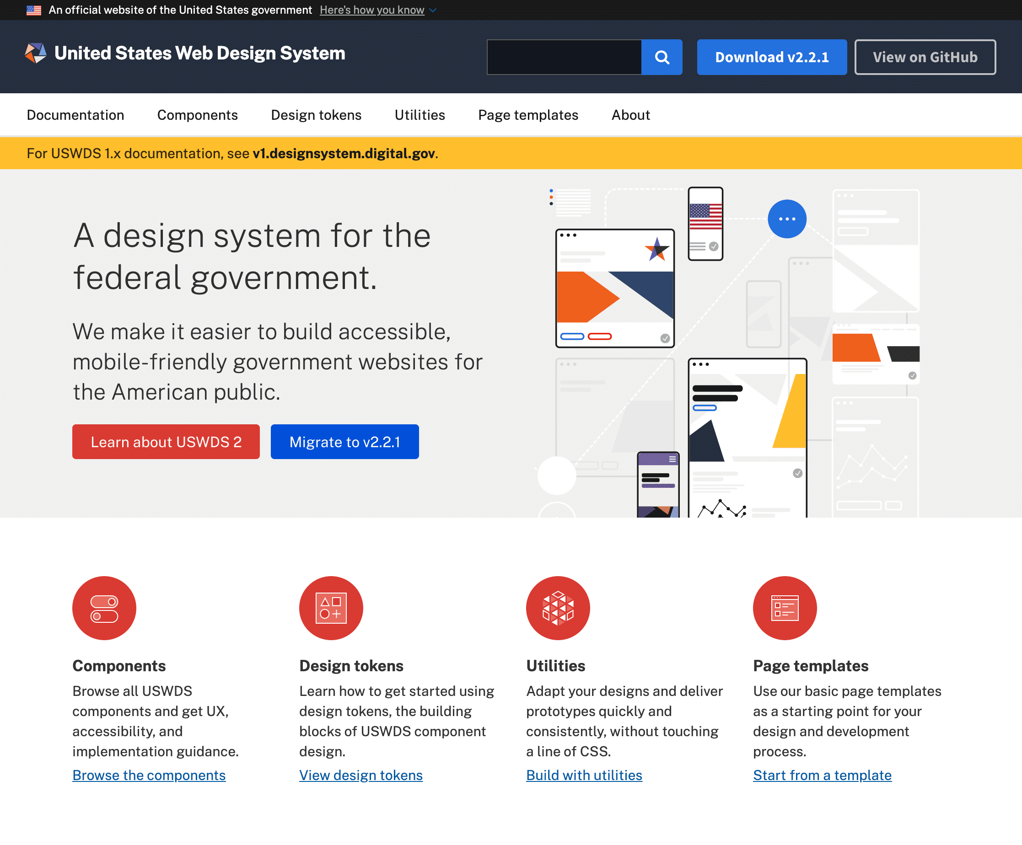Click the 'A design system for the federal government.' headline
Viewport: 1022px width, 845px height.
pos(252,257)
